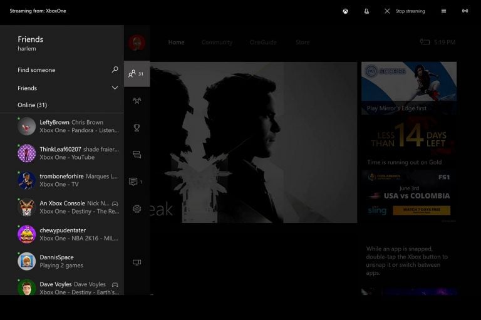Screen dimensions: 481x320
Task: Select Online (31) header
Action: coord(32,105)
